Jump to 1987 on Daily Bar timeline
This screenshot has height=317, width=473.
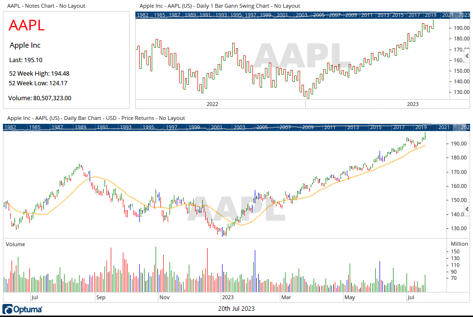point(57,127)
